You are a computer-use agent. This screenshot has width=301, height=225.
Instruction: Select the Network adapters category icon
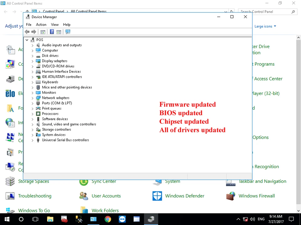pos(38,98)
